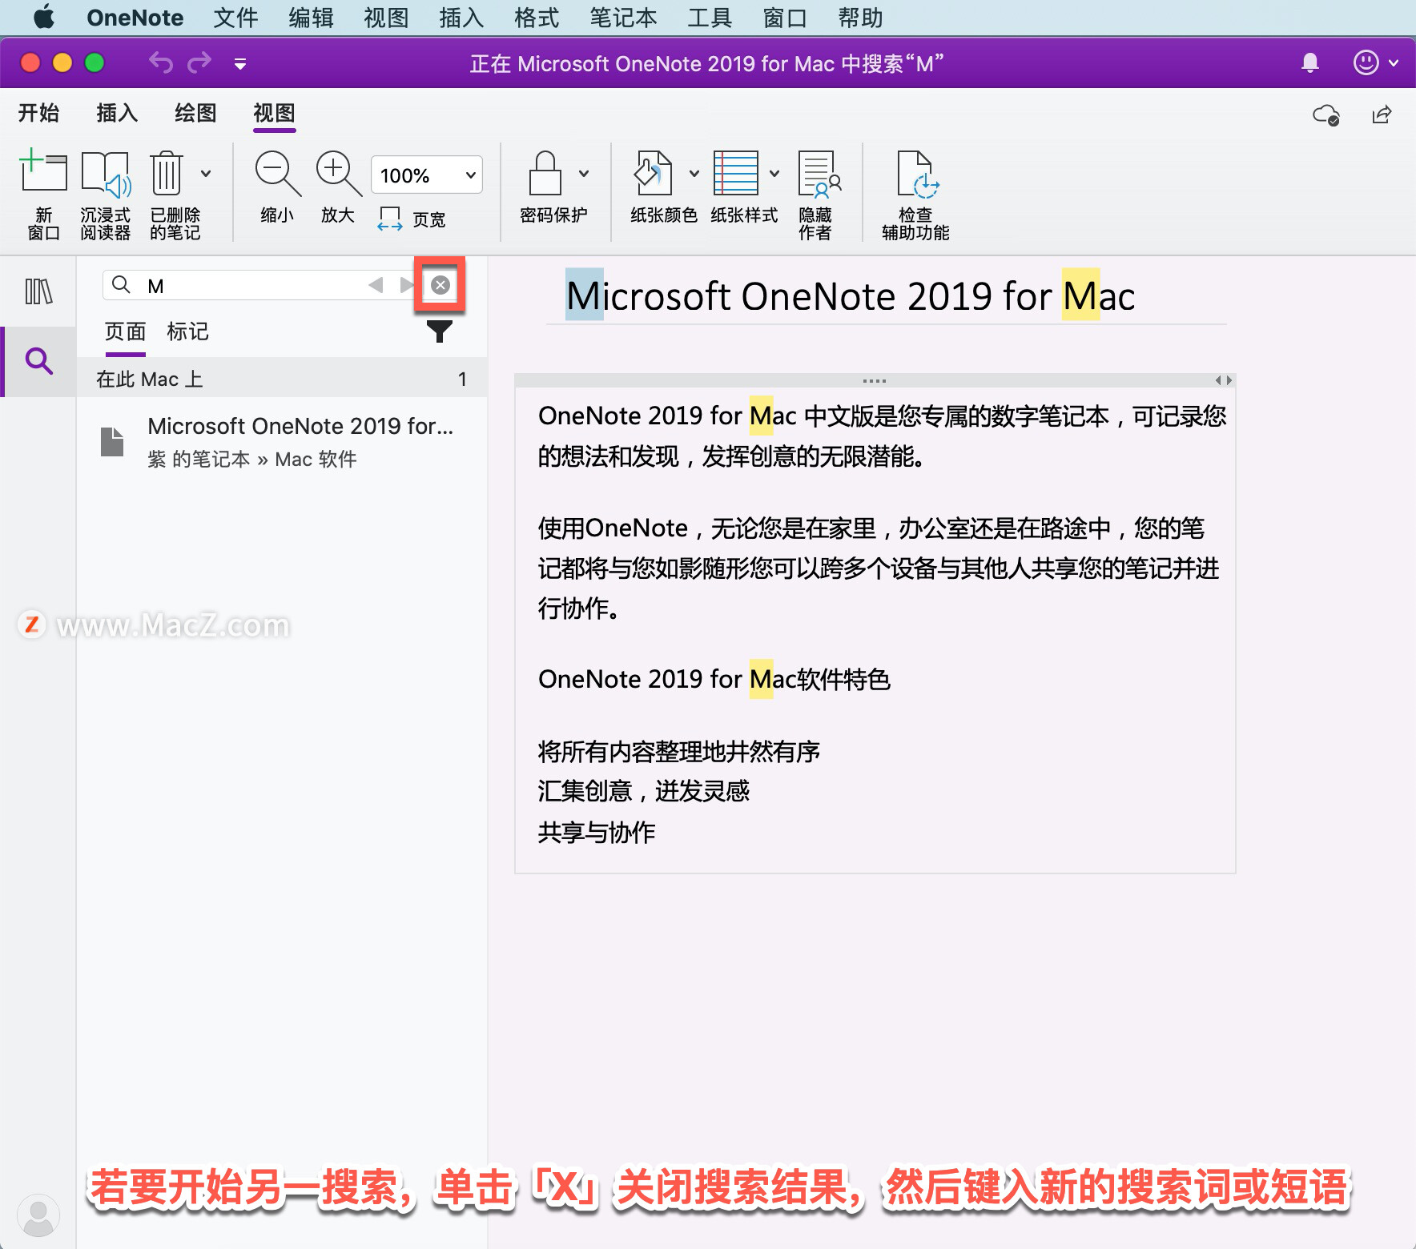Viewport: 1416px width, 1249px height.
Task: Open the 工具 menu in the menu bar
Action: click(x=710, y=18)
